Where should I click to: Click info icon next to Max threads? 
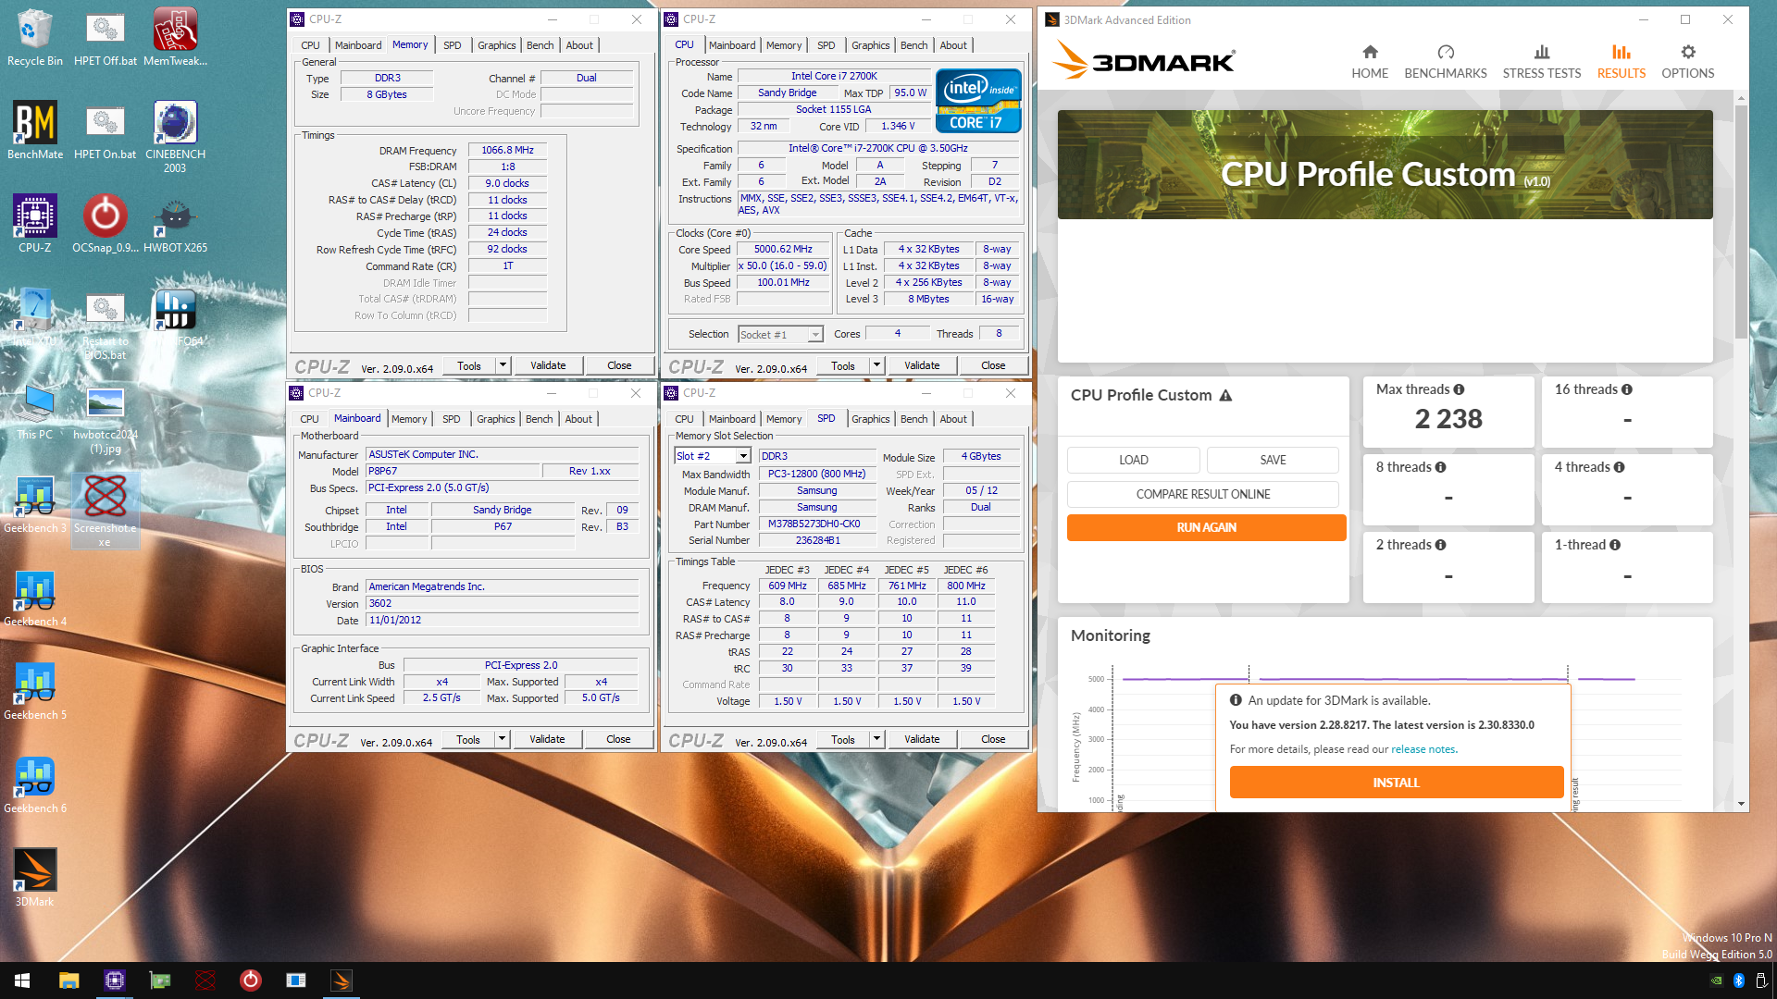tap(1459, 389)
